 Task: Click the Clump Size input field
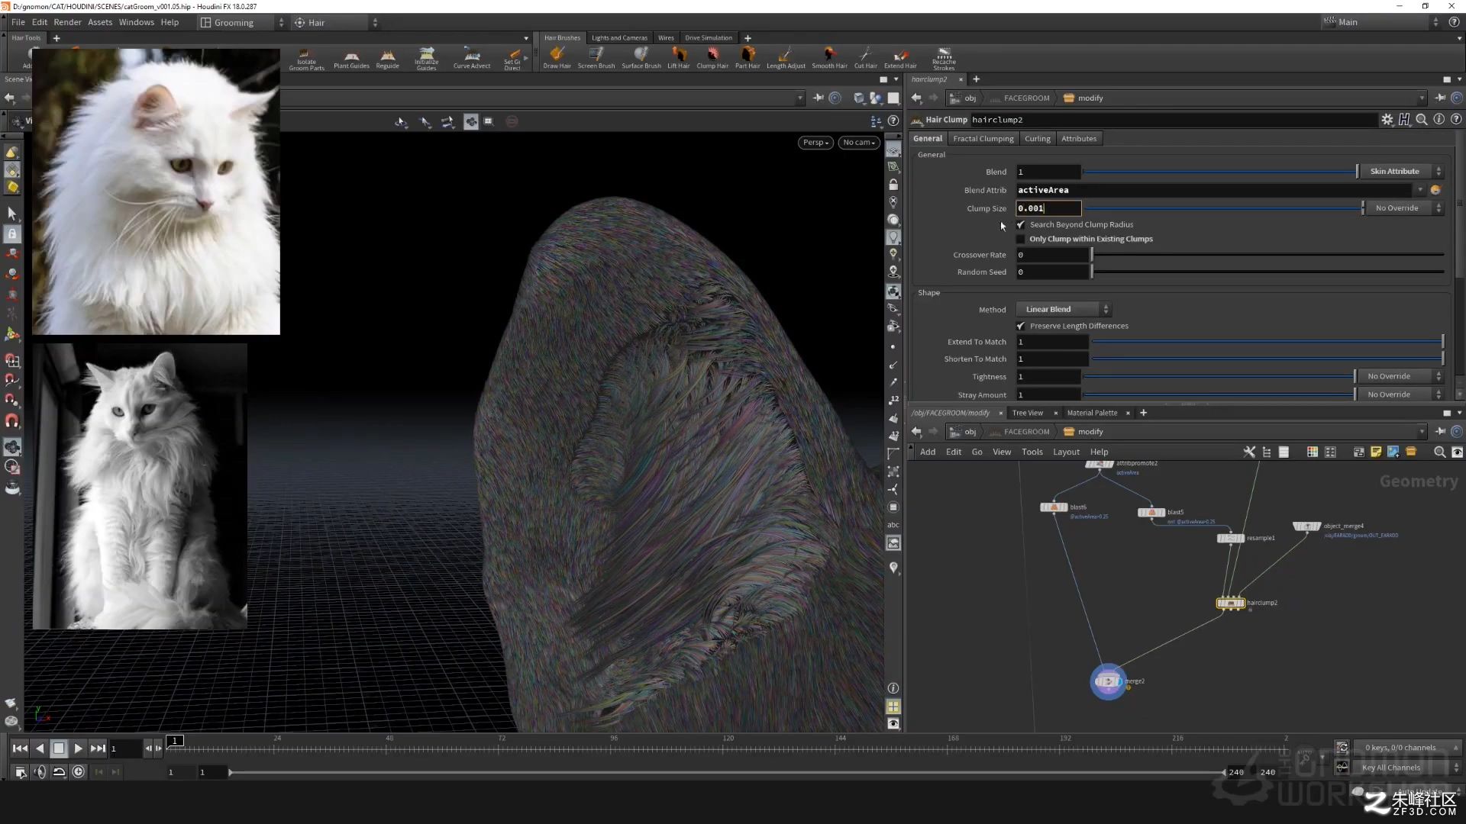(1048, 208)
